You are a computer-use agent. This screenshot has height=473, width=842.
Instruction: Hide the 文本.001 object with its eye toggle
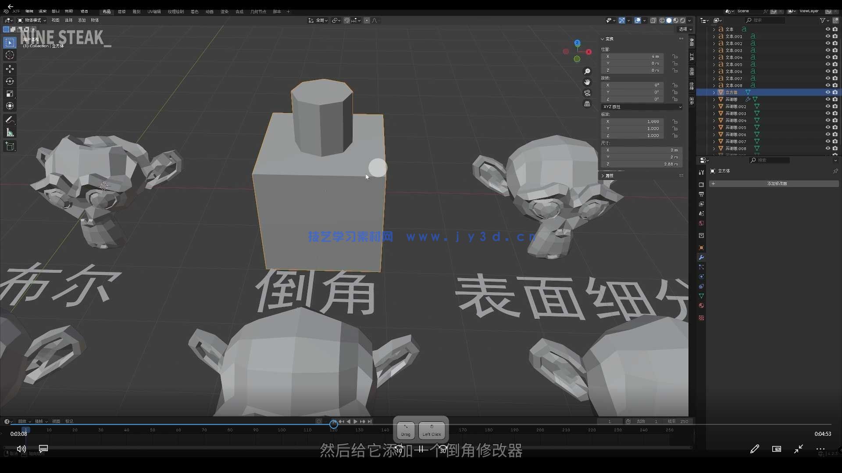pos(828,36)
